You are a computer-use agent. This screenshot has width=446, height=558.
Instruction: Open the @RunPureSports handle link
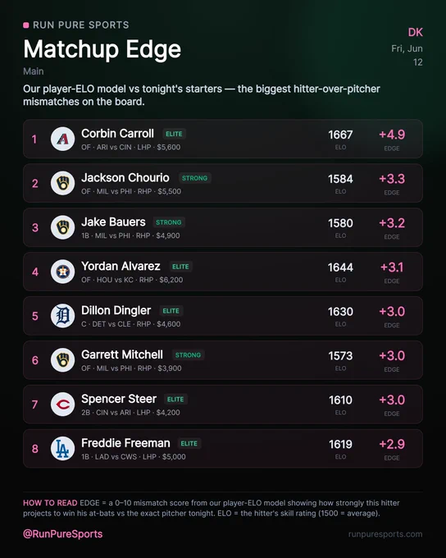pos(63,534)
